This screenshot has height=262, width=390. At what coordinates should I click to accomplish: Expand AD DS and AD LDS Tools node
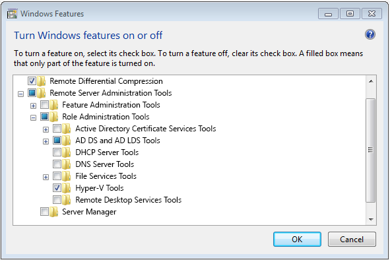[x=46, y=142]
